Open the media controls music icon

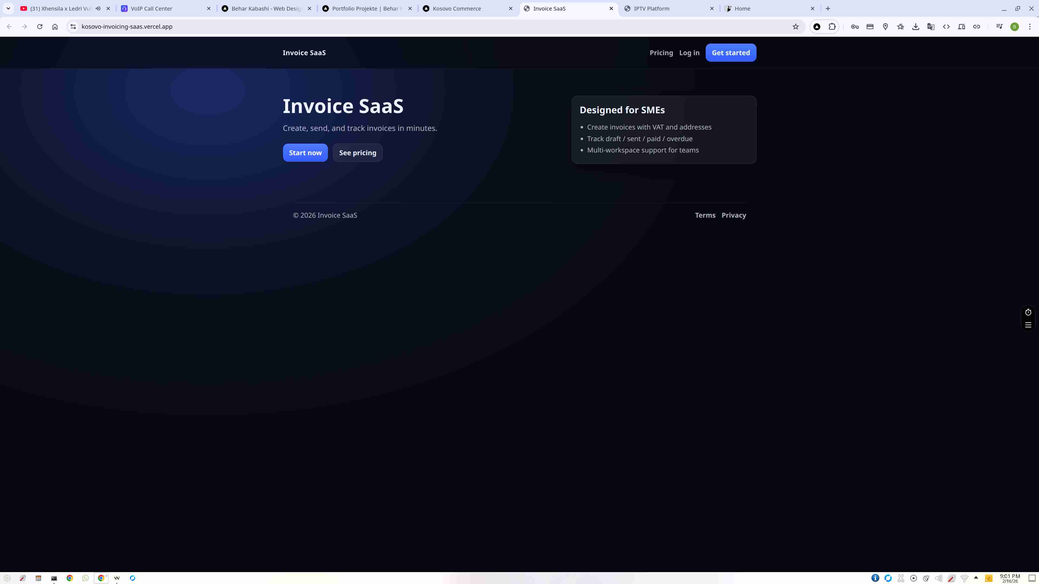pyautogui.click(x=999, y=26)
